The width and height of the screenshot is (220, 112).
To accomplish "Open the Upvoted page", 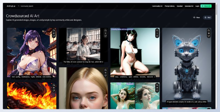I will tap(179, 6).
